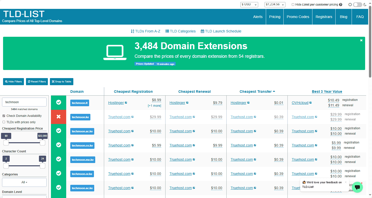Open Alerts in the top navigation

pyautogui.click(x=258, y=17)
